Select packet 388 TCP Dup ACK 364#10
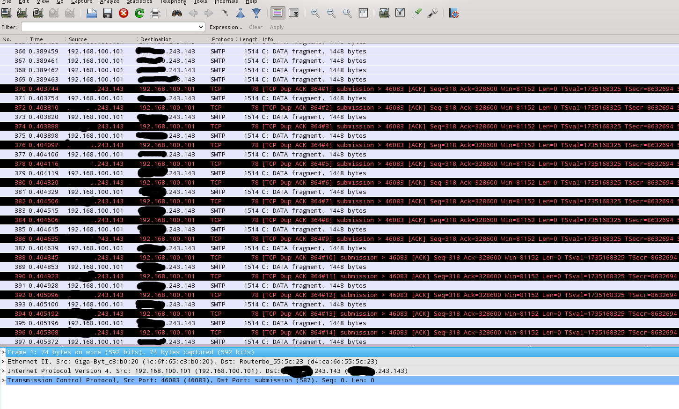Image resolution: width=679 pixels, height=409 pixels. click(339, 258)
